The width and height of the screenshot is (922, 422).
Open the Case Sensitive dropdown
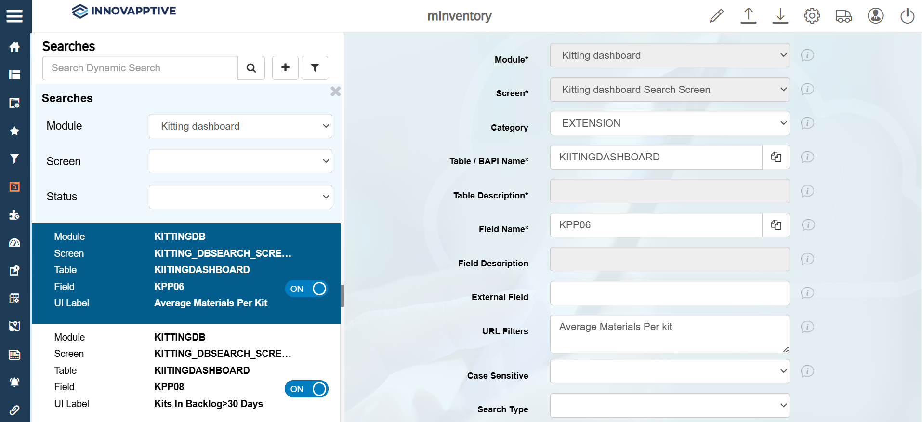[669, 371]
